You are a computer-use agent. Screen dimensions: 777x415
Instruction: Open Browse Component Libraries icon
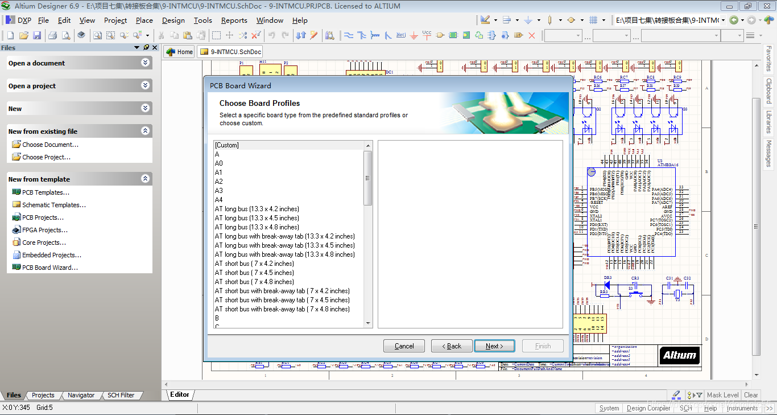coord(330,35)
